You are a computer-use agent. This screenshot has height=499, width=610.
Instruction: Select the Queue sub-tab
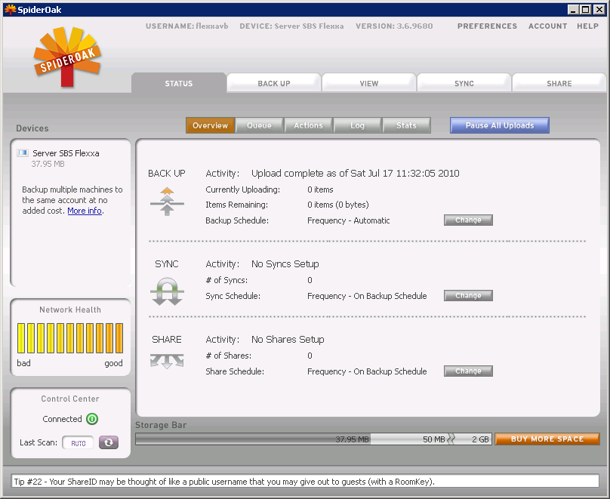click(259, 125)
